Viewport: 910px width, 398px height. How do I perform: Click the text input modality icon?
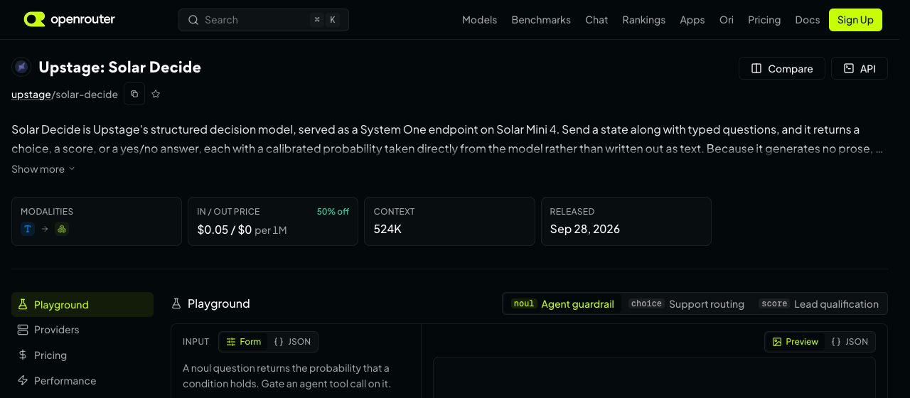pyautogui.click(x=28, y=229)
